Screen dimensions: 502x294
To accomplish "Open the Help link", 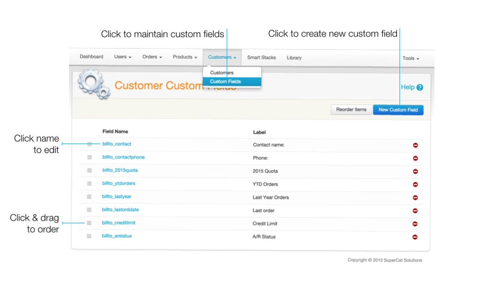I will [x=408, y=87].
